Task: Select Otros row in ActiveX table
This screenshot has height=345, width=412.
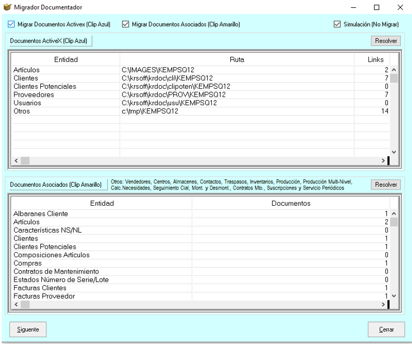Action: pyautogui.click(x=201, y=111)
